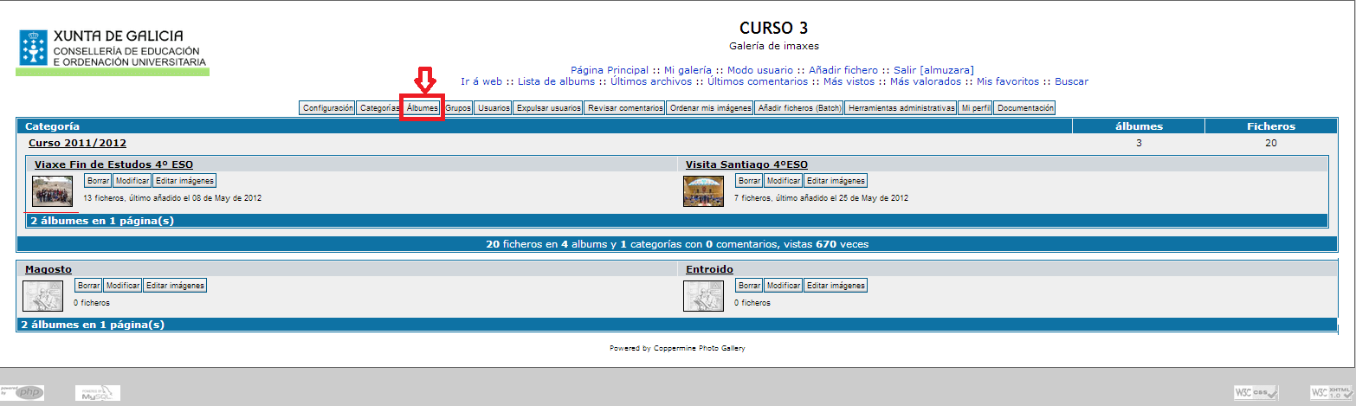
Task: Open the Buscar search link
Action: tap(1071, 81)
